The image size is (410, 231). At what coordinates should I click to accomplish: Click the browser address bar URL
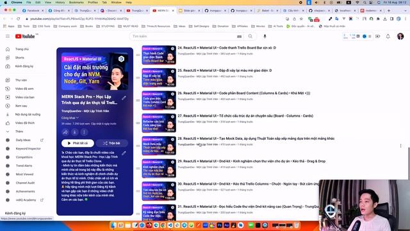pyautogui.click(x=79, y=19)
